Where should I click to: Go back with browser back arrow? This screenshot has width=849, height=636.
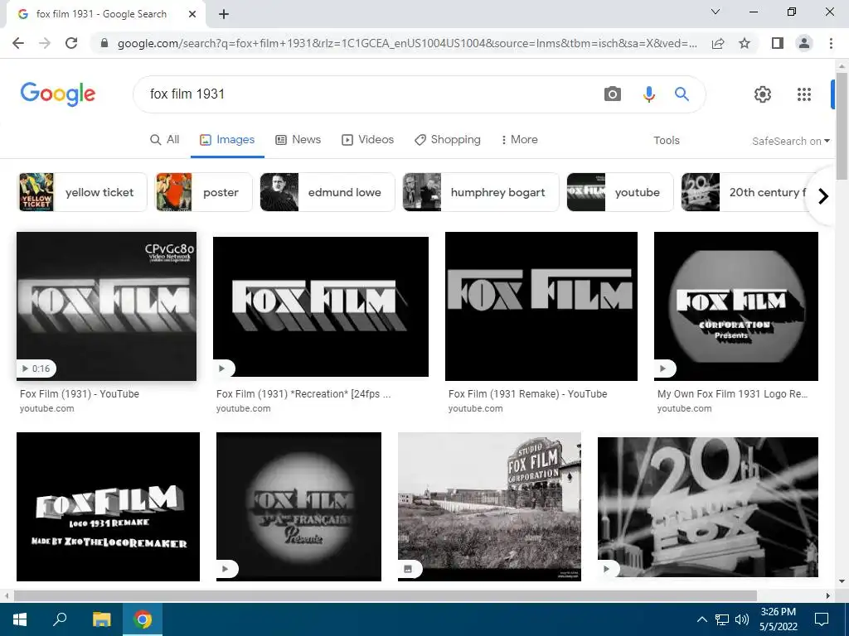click(x=18, y=43)
